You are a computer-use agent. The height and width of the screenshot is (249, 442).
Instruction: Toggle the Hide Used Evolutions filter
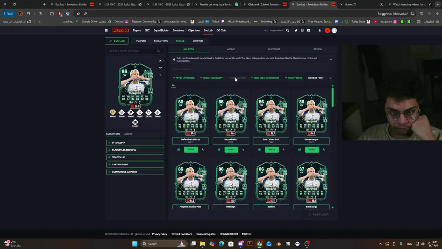click(265, 78)
